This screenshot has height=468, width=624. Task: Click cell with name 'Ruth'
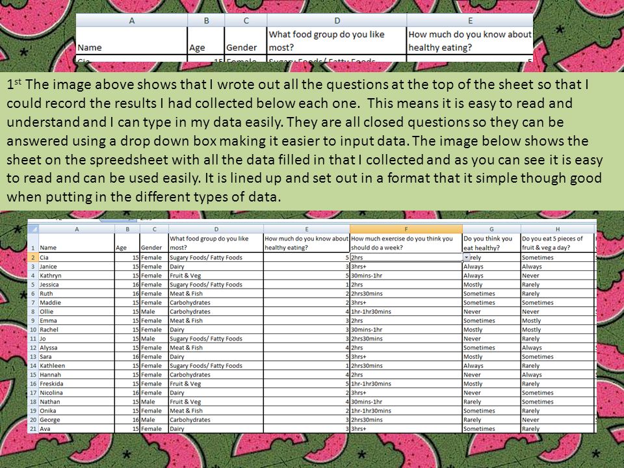tap(77, 294)
